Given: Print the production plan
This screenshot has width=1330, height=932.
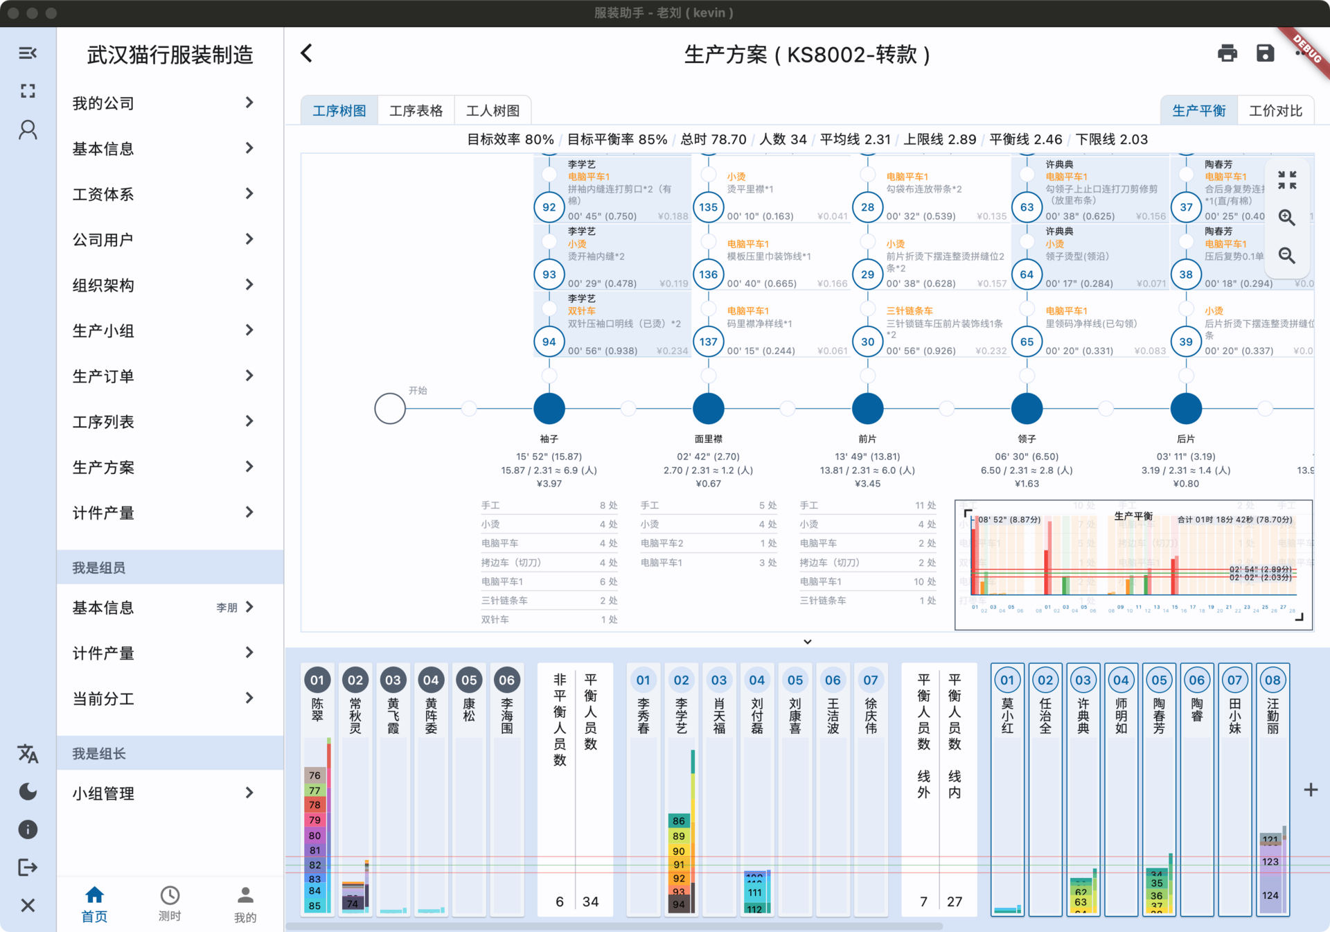Looking at the screenshot, I should coord(1227,53).
